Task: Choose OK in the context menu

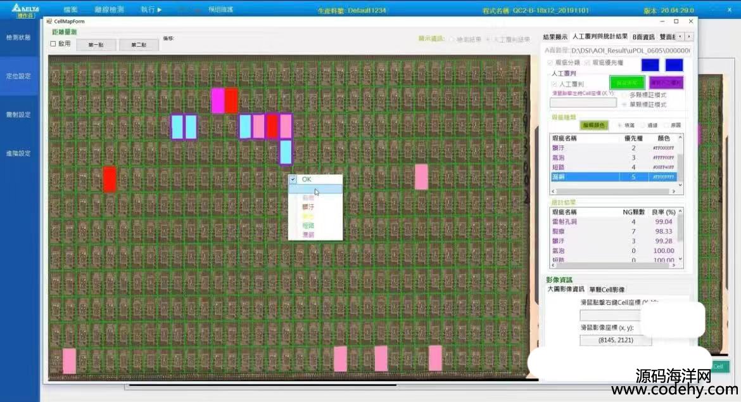Action: [x=307, y=179]
